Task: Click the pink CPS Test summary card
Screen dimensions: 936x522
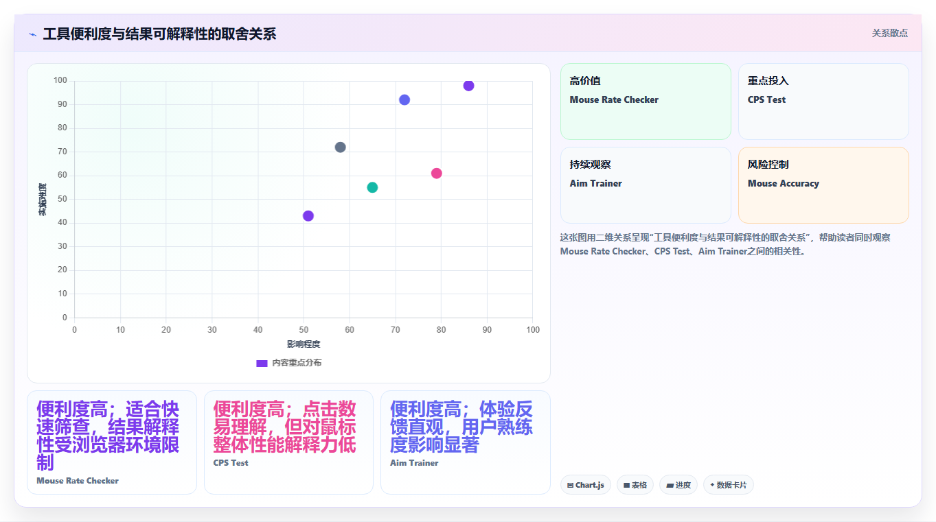Action: coord(288,442)
